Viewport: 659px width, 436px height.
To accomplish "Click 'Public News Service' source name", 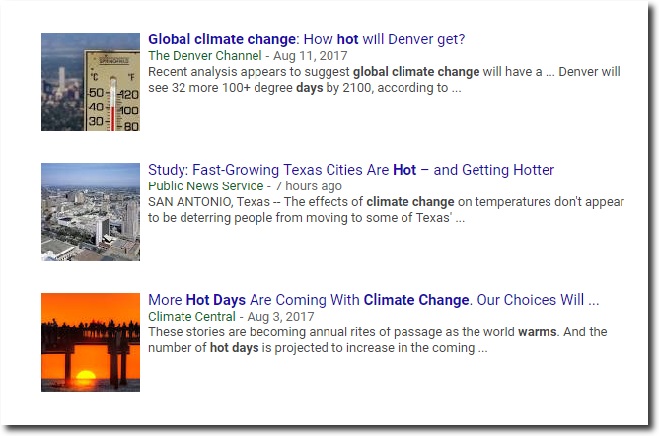I will click(206, 186).
